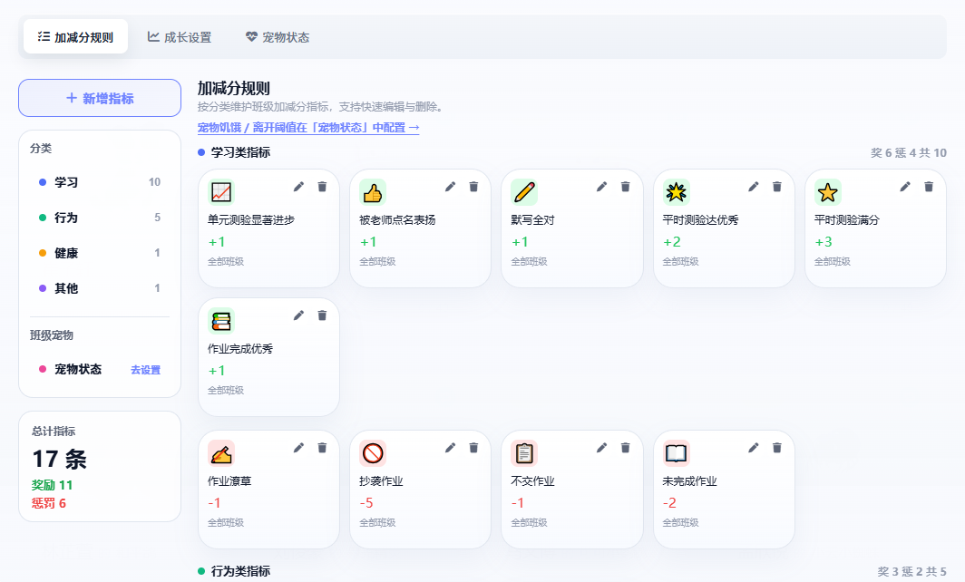
Task: Click the chart icon on 单元测验显著进步 card
Action: (x=221, y=192)
